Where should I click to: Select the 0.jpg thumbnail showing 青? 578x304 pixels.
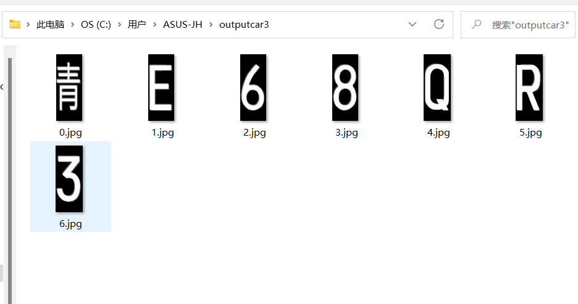[69, 88]
